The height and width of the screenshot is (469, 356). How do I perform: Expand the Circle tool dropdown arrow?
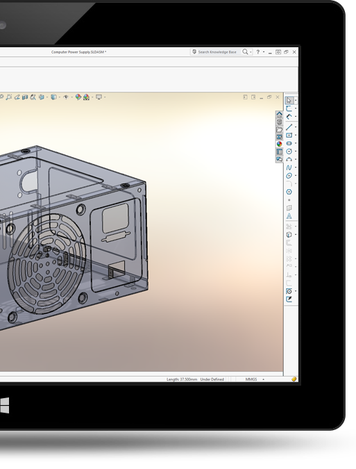296,151
